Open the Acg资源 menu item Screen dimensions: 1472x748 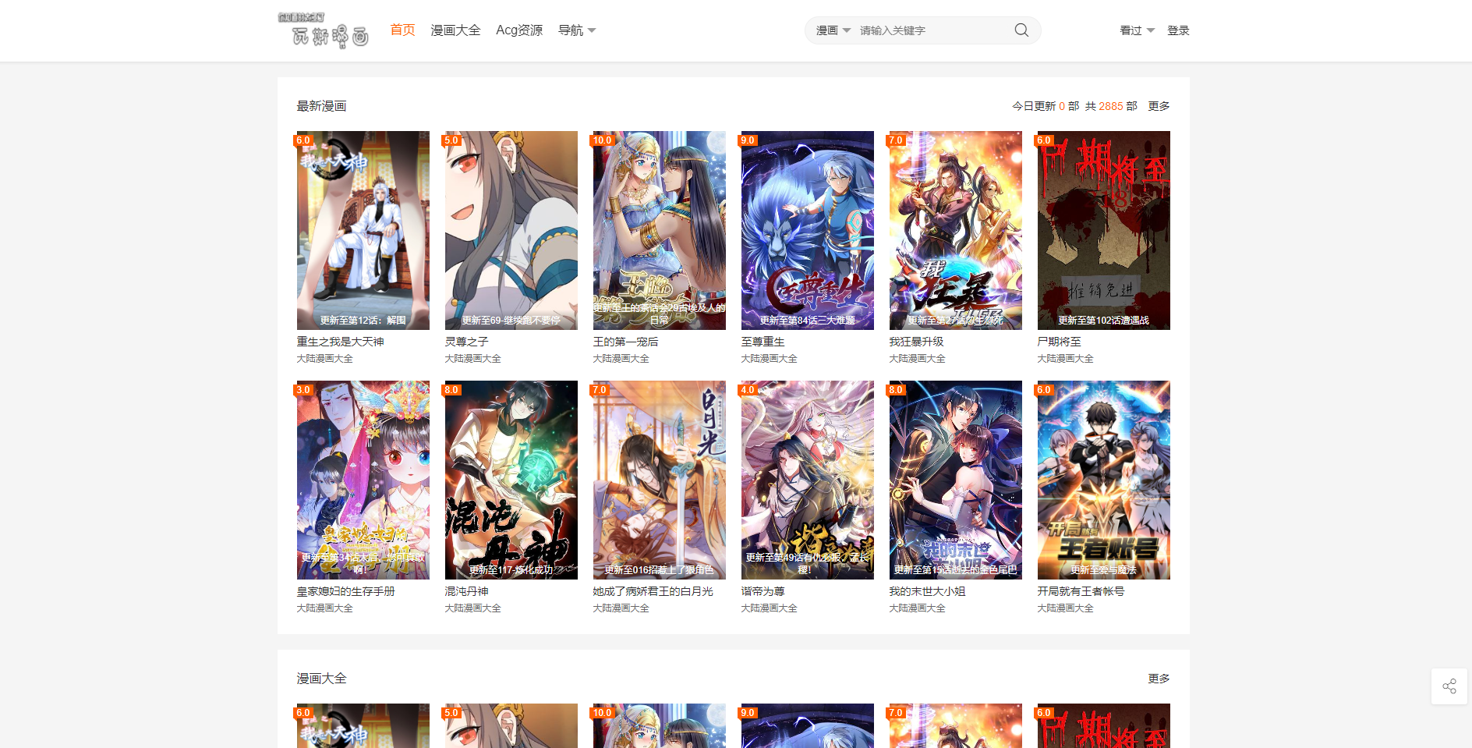pos(519,30)
